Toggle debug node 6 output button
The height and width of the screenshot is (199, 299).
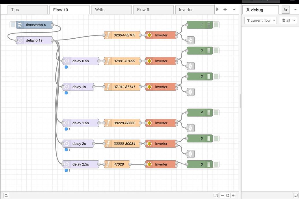pos(216,164)
